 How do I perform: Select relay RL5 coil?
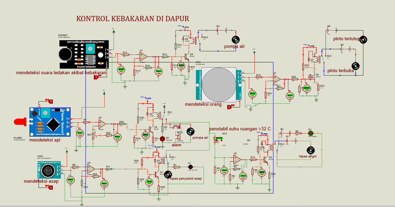[x=318, y=59]
